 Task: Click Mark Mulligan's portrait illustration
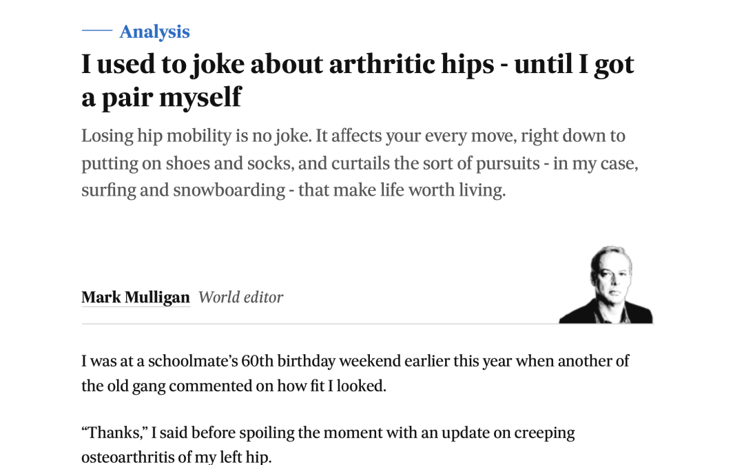coord(606,285)
